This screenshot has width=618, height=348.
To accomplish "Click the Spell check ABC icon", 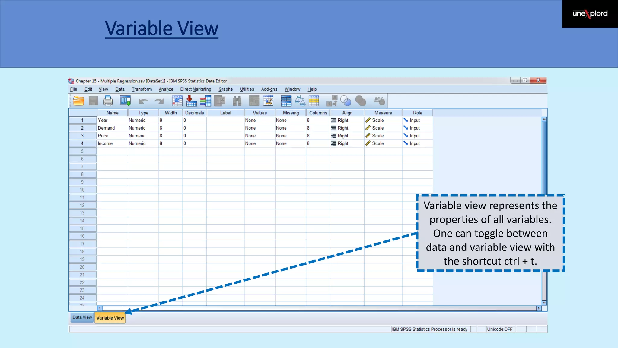I will [x=379, y=101].
